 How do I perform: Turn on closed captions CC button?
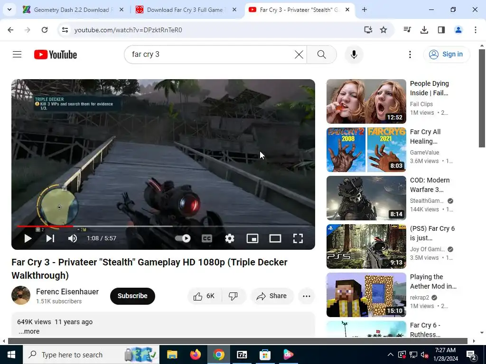(207, 238)
